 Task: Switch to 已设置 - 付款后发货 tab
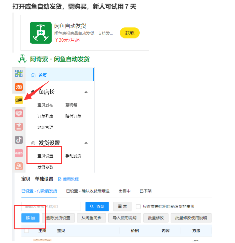click(39, 191)
